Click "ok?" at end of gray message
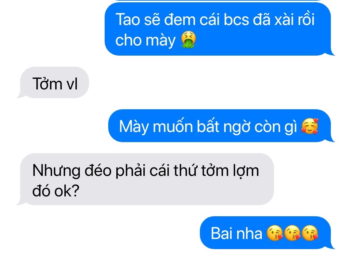Image resolution: width=351 pixels, height=253 pixels. (x=67, y=191)
